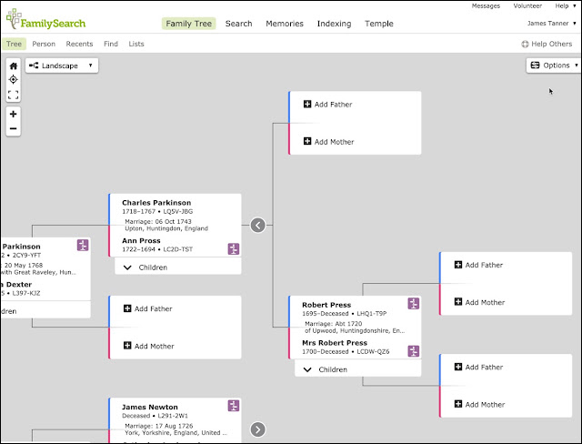Expand ancestors with right arrow by James Newton

[258, 429]
